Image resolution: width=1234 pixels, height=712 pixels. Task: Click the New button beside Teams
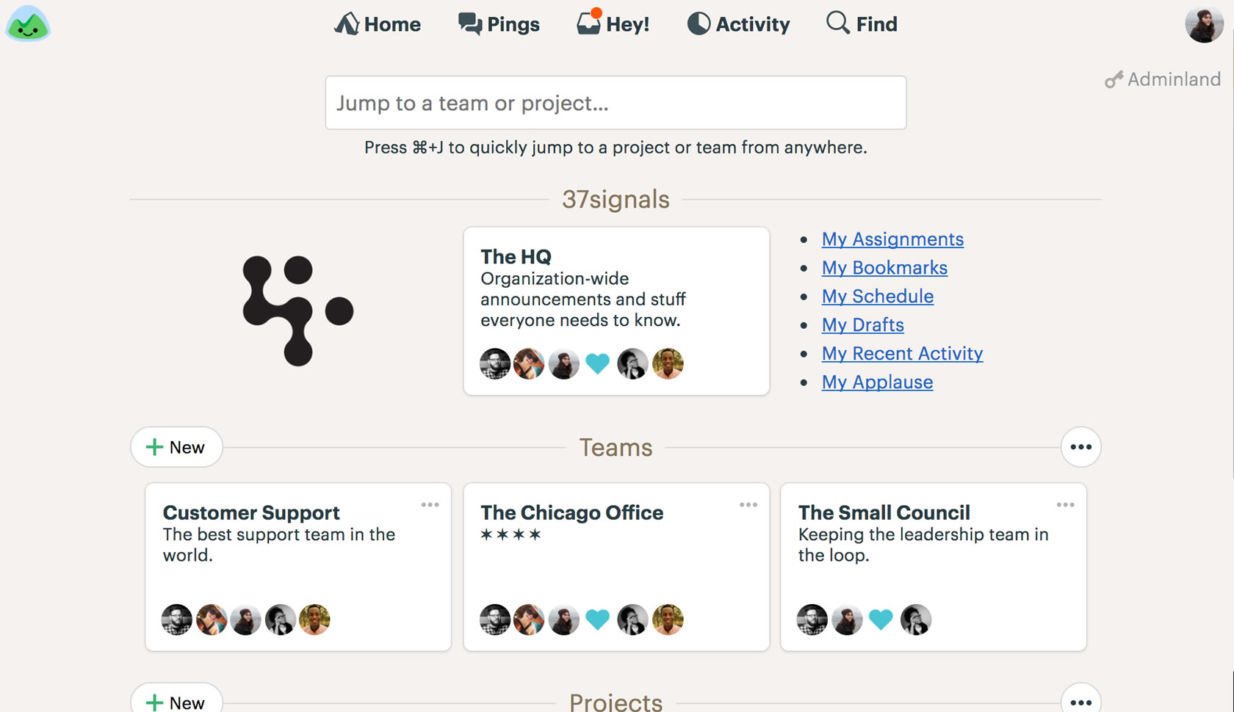(x=176, y=447)
